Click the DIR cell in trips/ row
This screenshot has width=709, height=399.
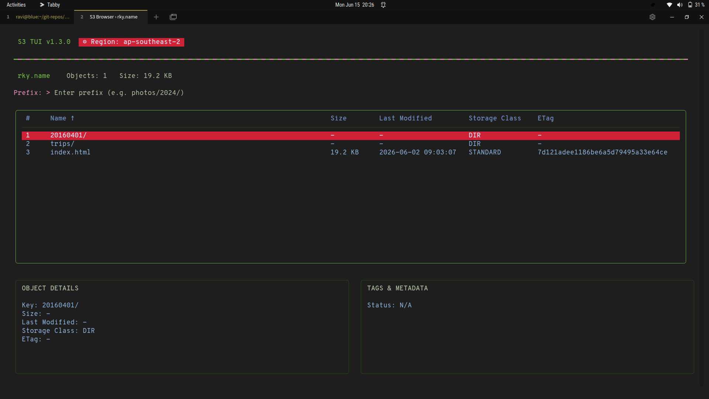click(475, 144)
